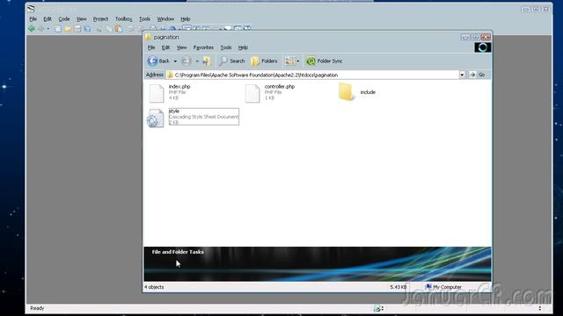Open the Window menu in the editor

tap(165, 19)
